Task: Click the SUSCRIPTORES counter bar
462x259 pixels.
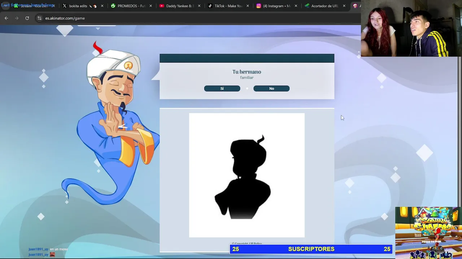Action: [311, 249]
